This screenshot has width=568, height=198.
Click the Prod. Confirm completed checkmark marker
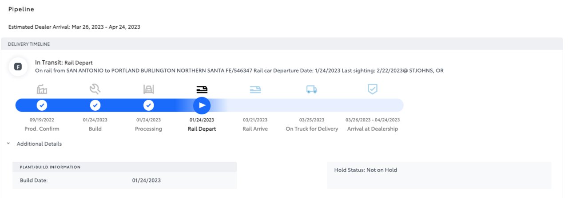(42, 105)
